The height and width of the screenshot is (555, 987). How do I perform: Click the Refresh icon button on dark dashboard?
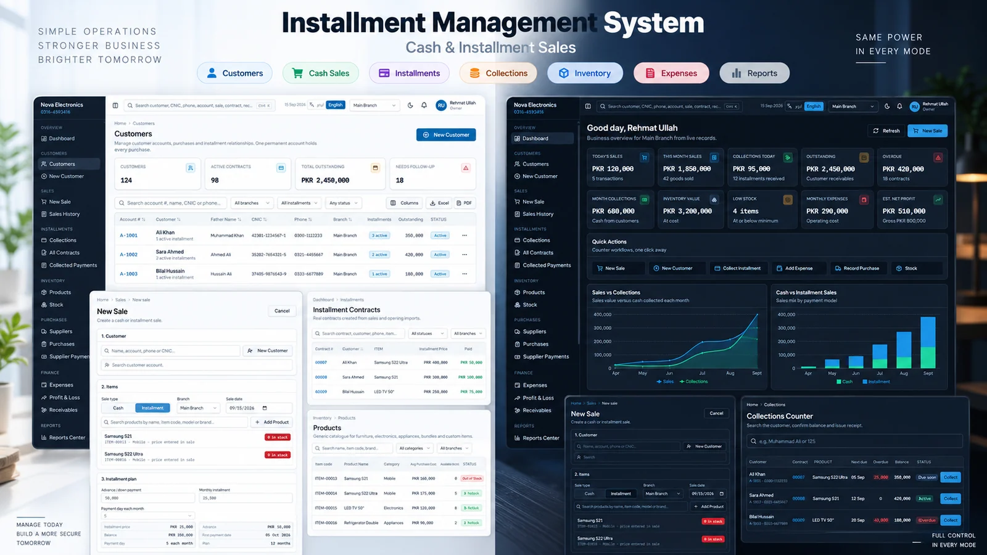pyautogui.click(x=875, y=131)
